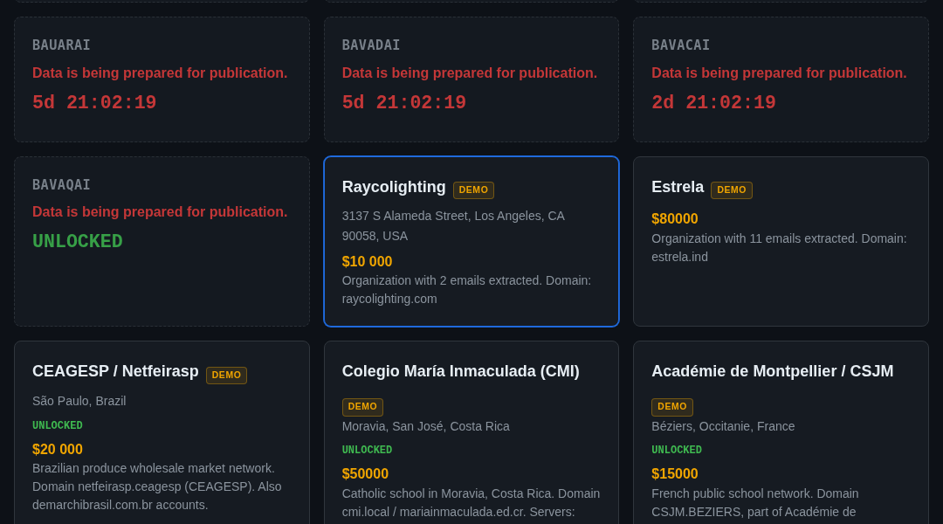Click the 2d 21:02:19 countdown timer
Image resolution: width=943 pixels, height=524 pixels.
(x=714, y=102)
